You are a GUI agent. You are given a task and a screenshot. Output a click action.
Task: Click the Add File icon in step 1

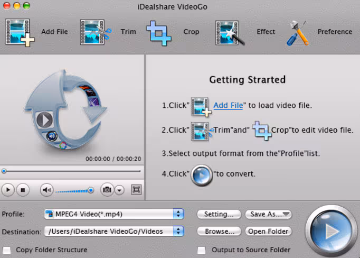[201, 107]
